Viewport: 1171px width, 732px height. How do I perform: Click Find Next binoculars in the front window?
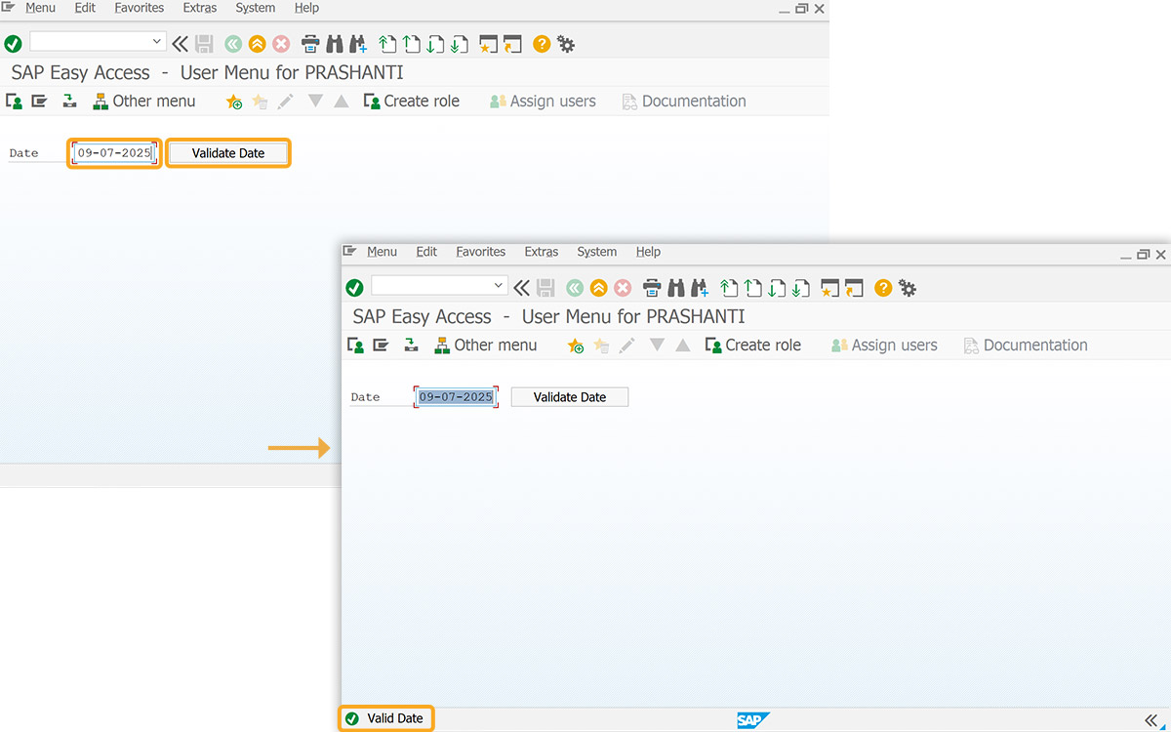tap(699, 288)
